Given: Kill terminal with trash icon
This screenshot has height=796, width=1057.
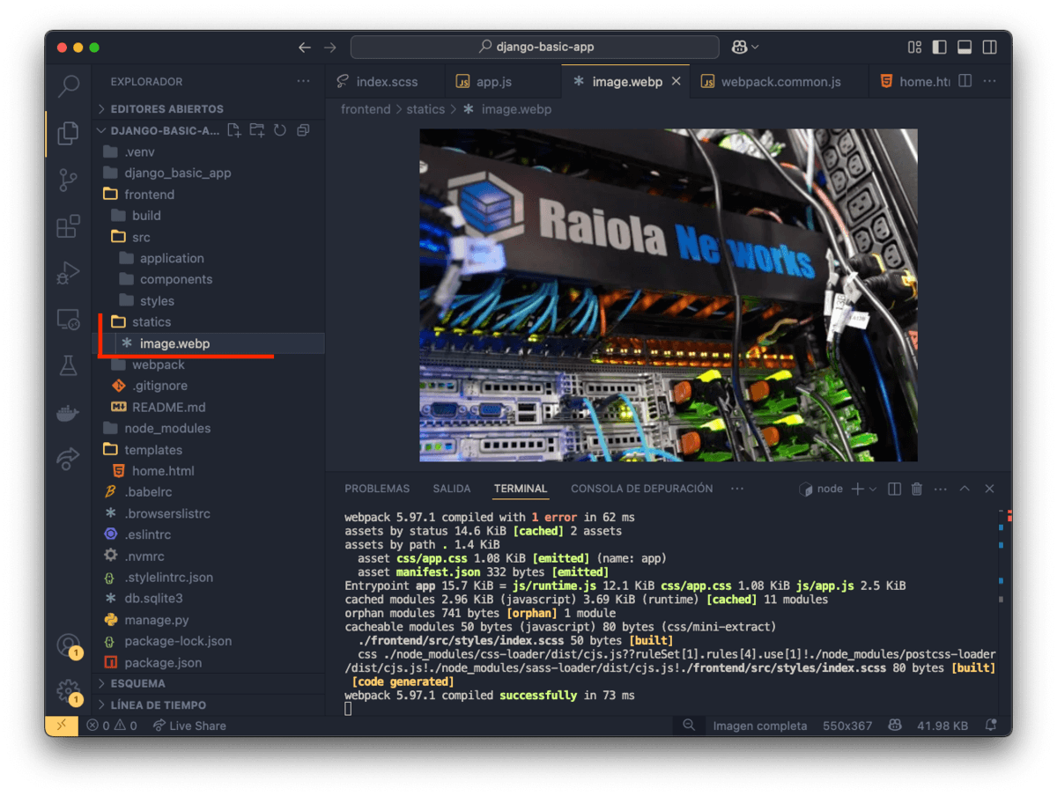Looking at the screenshot, I should coord(917,489).
